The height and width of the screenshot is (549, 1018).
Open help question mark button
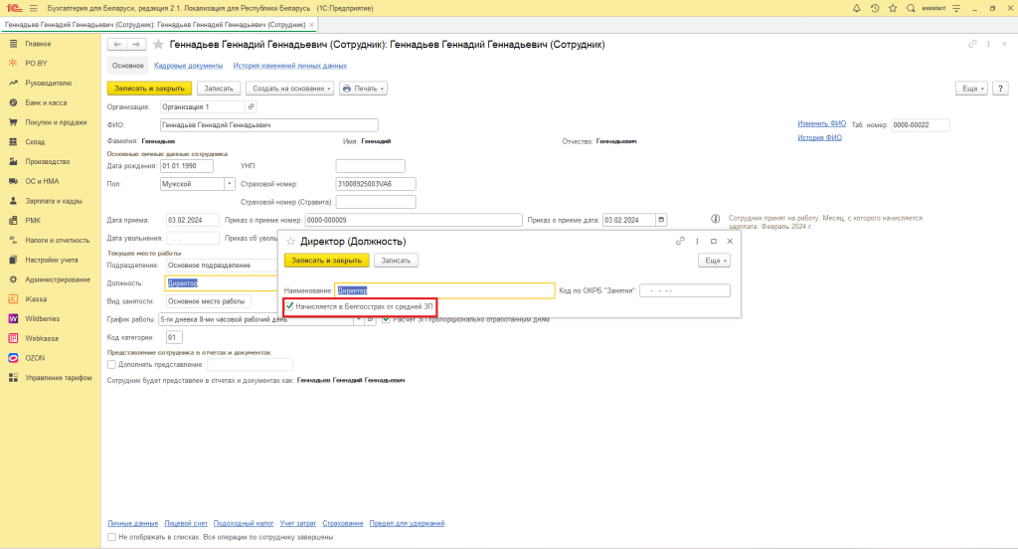[x=1000, y=89]
